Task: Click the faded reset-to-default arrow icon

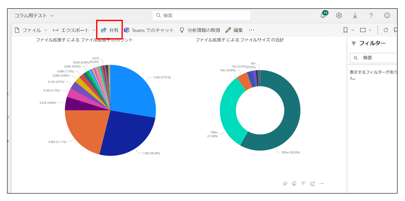Action: point(334,31)
